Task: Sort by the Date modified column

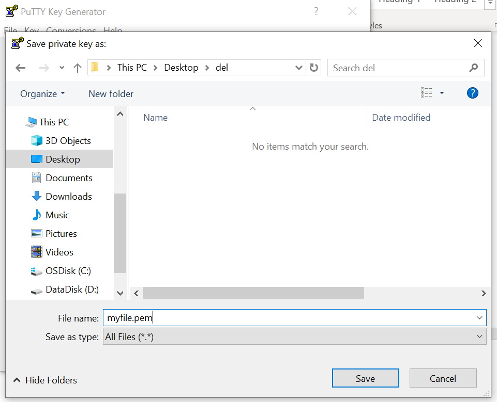Action: [401, 118]
